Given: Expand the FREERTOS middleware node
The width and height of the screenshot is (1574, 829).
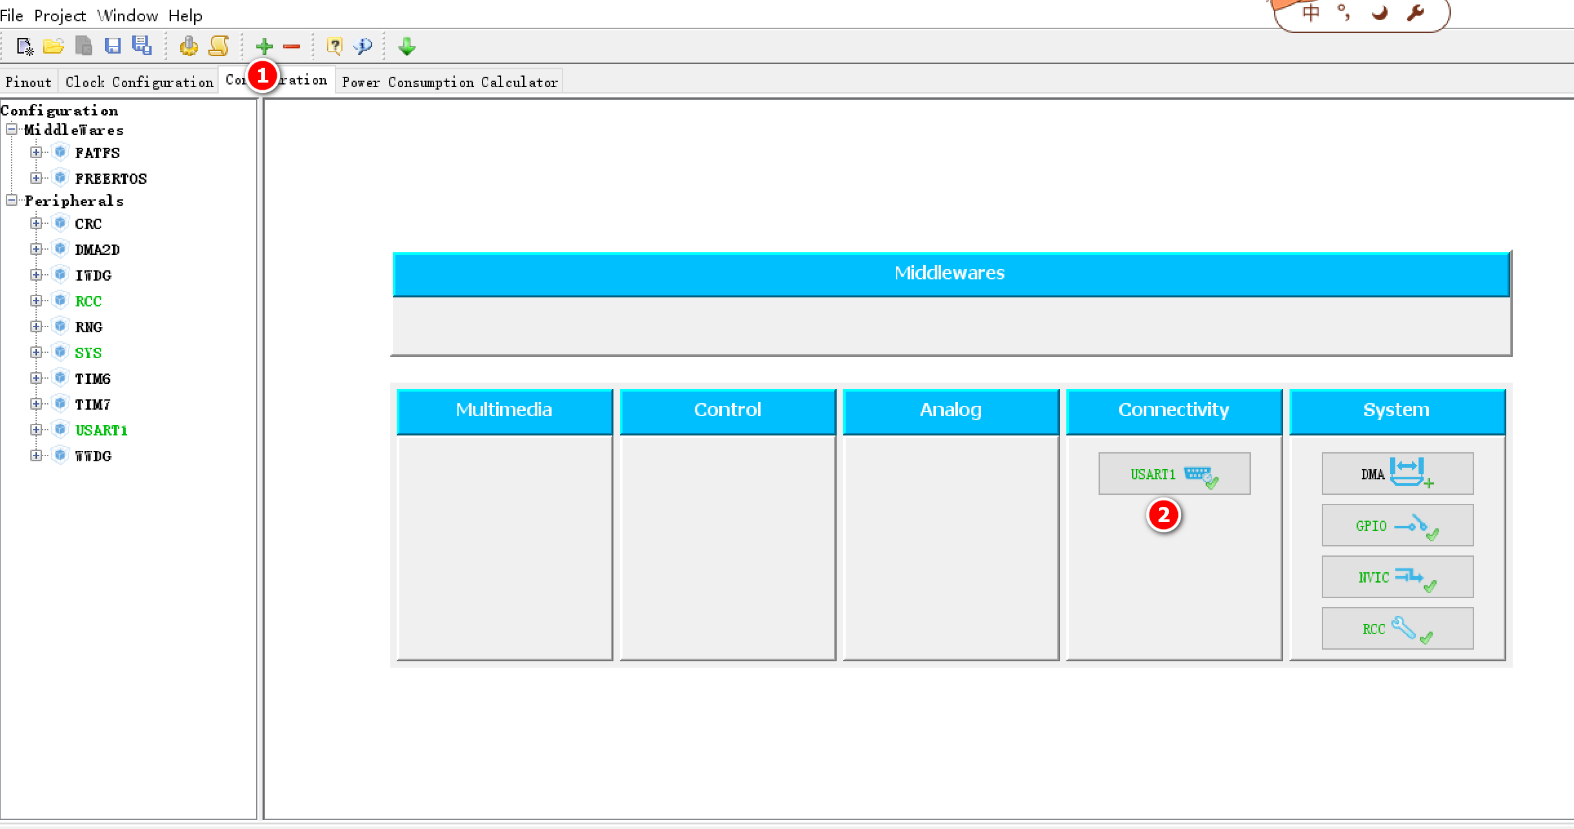Looking at the screenshot, I should click(36, 179).
